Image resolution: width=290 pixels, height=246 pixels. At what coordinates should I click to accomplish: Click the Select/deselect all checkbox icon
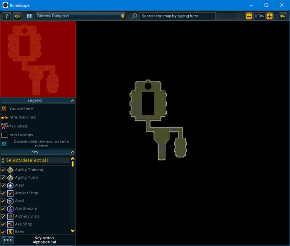point(3,160)
